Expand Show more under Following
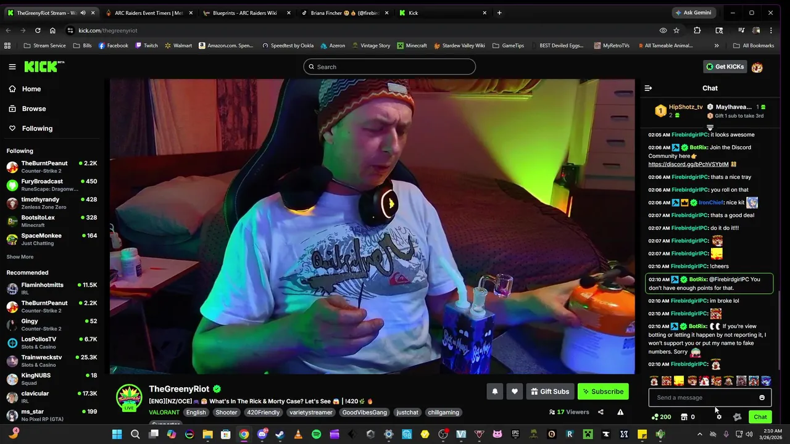 [x=20, y=257]
